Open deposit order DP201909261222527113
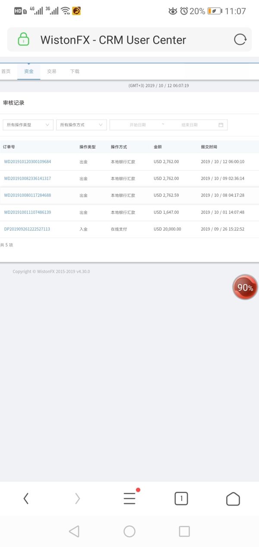259x547 pixels. tap(27, 229)
